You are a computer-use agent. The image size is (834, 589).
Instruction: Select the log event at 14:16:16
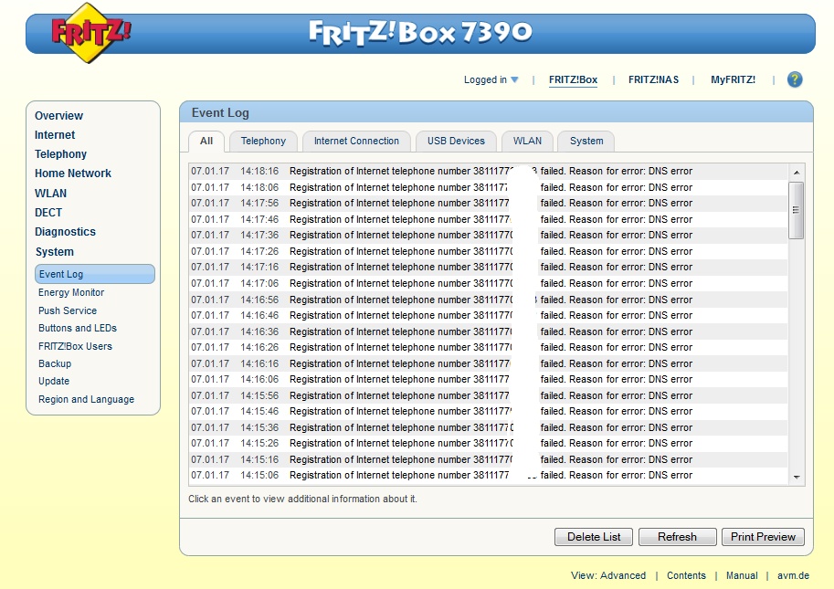point(489,363)
